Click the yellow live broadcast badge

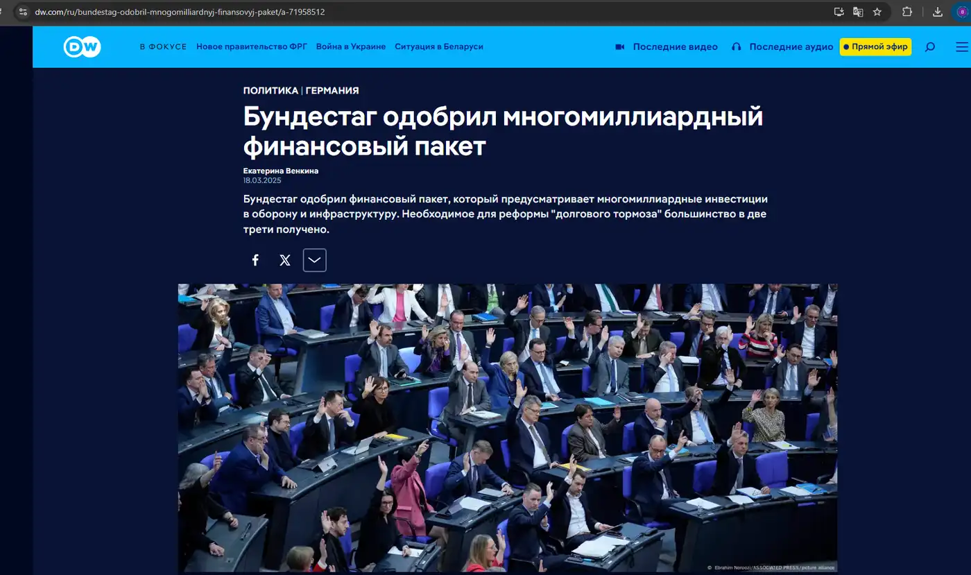[875, 46]
